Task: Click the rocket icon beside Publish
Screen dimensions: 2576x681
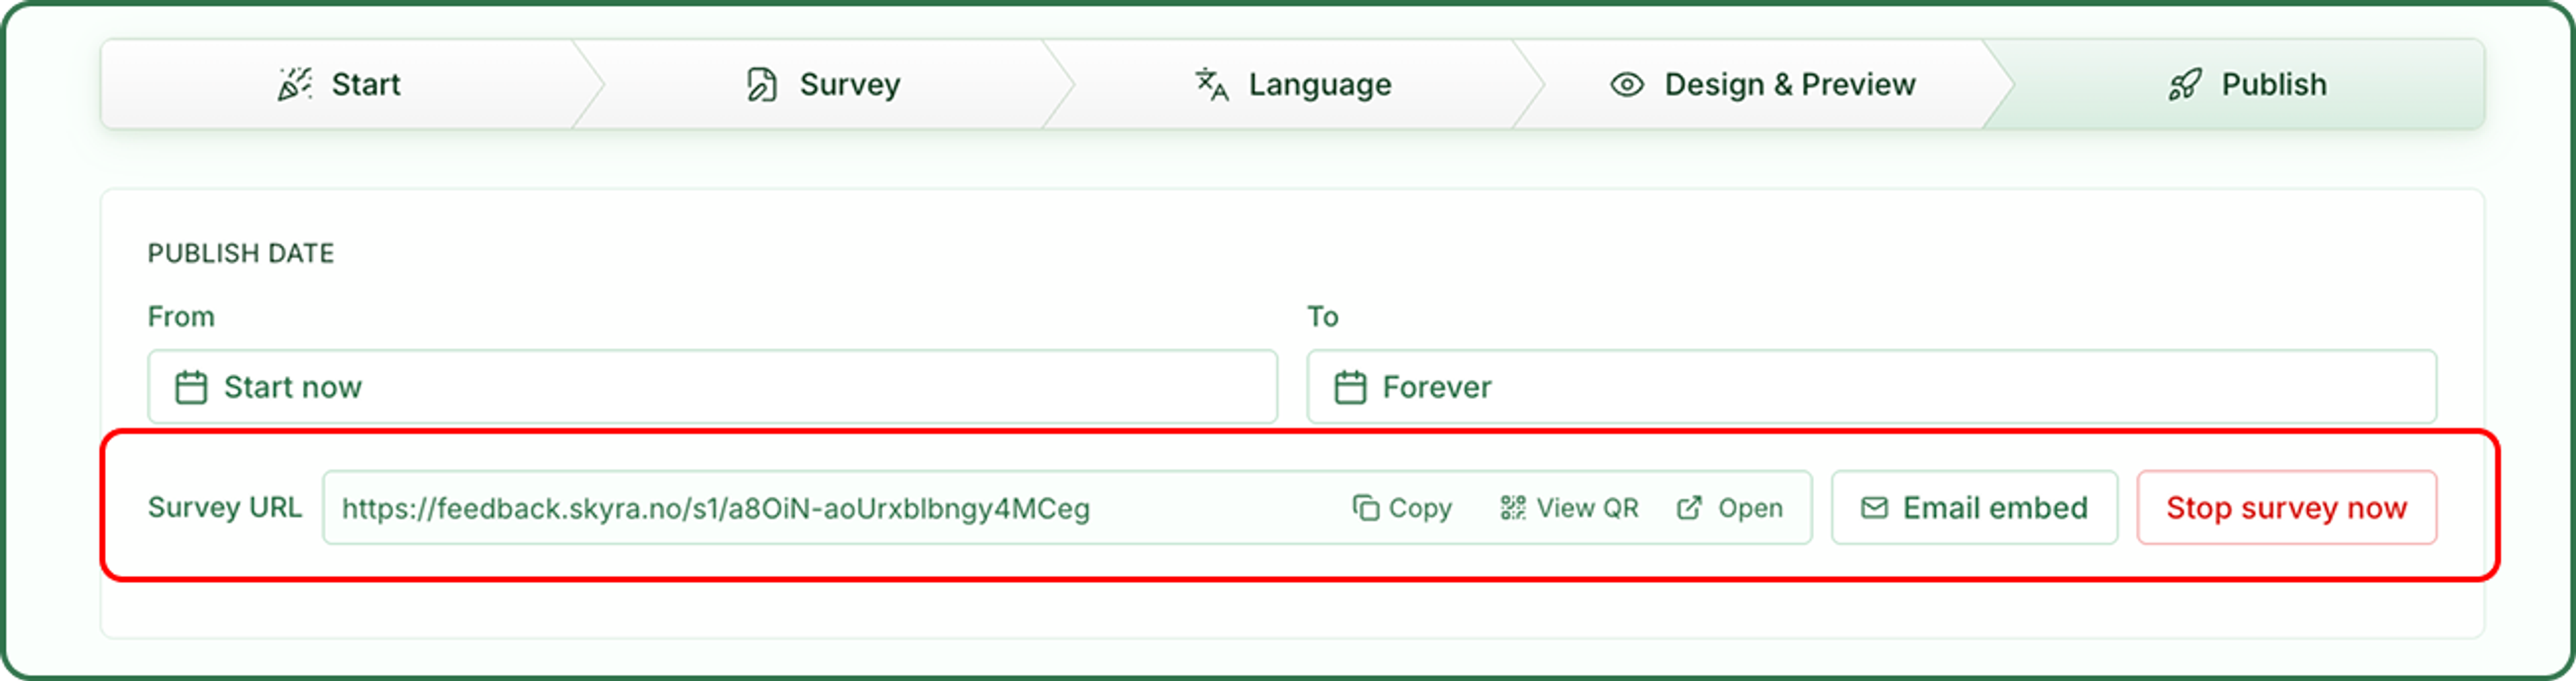Action: coord(2185,85)
